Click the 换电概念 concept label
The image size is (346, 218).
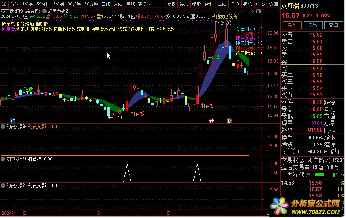tap(99, 29)
